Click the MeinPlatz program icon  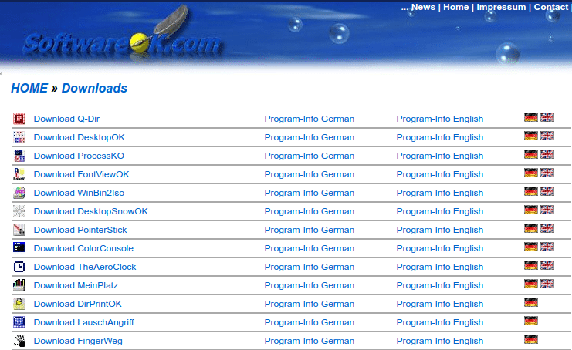click(x=19, y=285)
